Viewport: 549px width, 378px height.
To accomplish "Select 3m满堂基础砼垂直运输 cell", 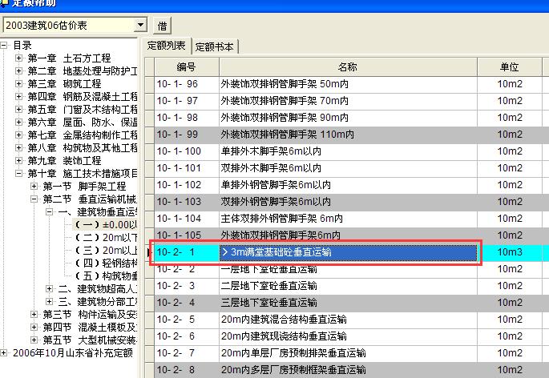I will [x=348, y=252].
